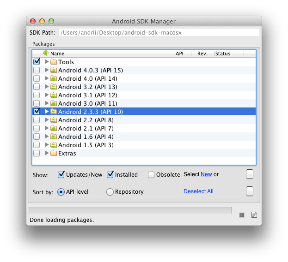The image size is (288, 262).
Task: Click the Android 3.0 (API 11) package icon
Action: click(54, 103)
